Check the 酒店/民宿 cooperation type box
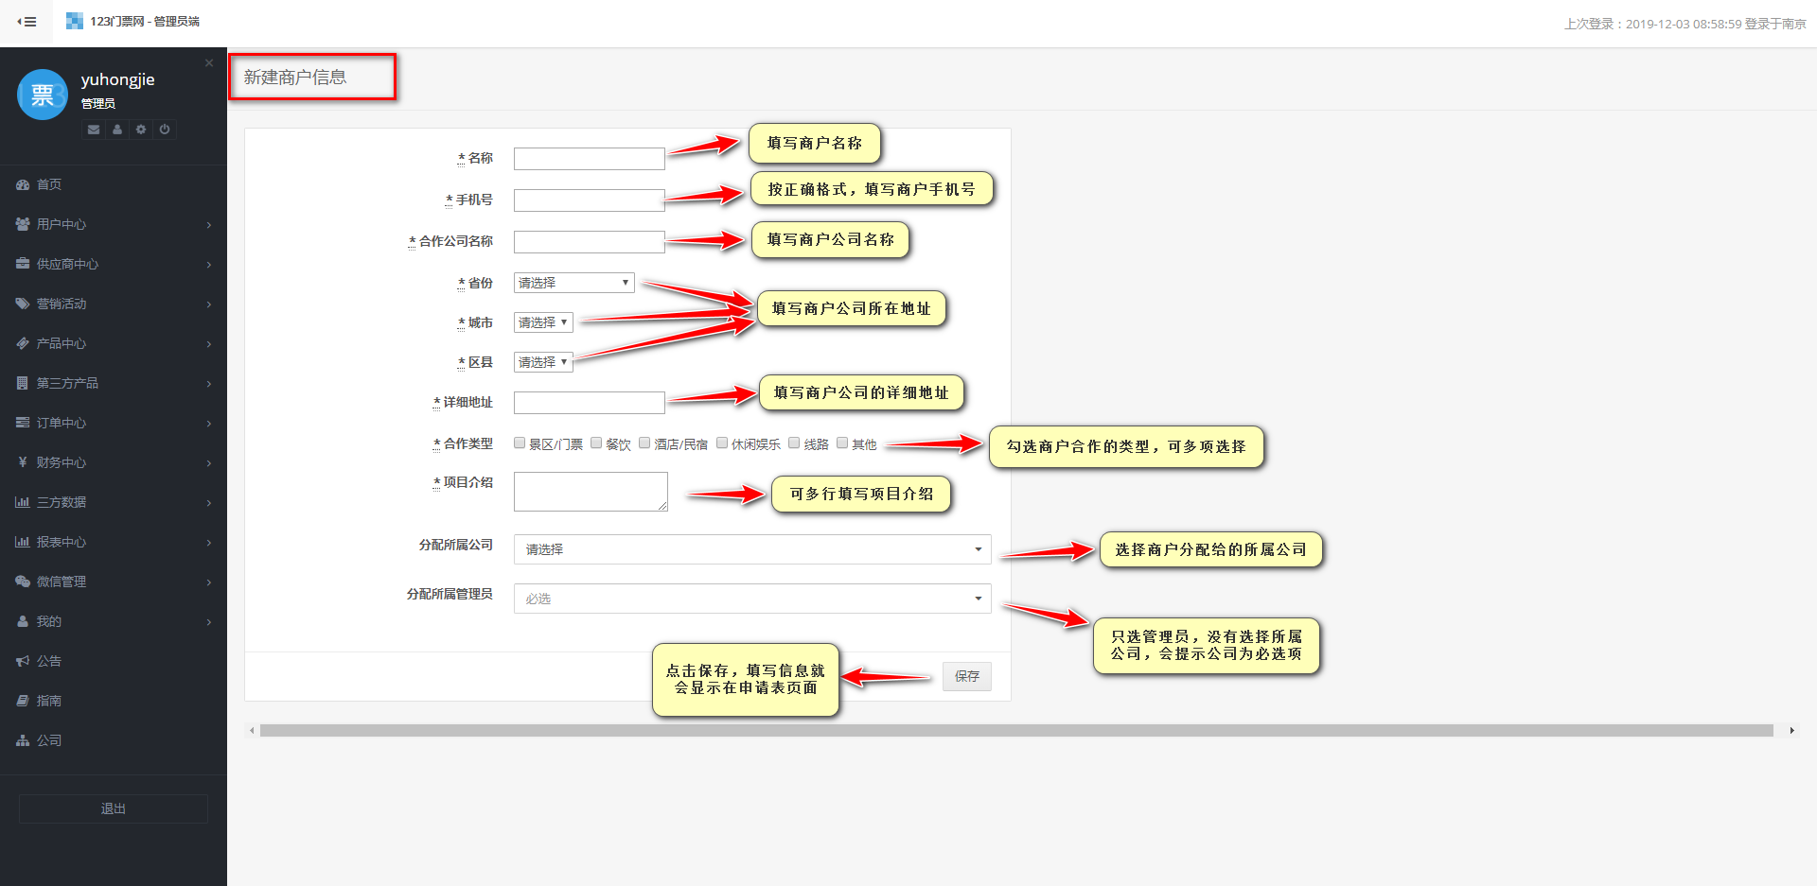 tap(644, 443)
